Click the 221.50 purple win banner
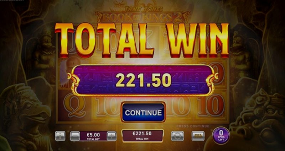Image resolution: width=285 pixels, height=151 pixels. [x=143, y=81]
